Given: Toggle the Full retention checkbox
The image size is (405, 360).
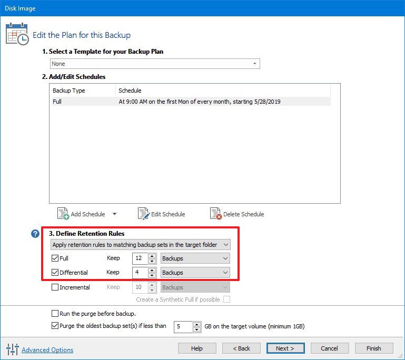Looking at the screenshot, I should 55,258.
